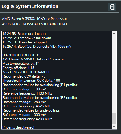Click the 'Energy efficient: 4,15' line
The image size is (121, 134).
pos(18,68)
